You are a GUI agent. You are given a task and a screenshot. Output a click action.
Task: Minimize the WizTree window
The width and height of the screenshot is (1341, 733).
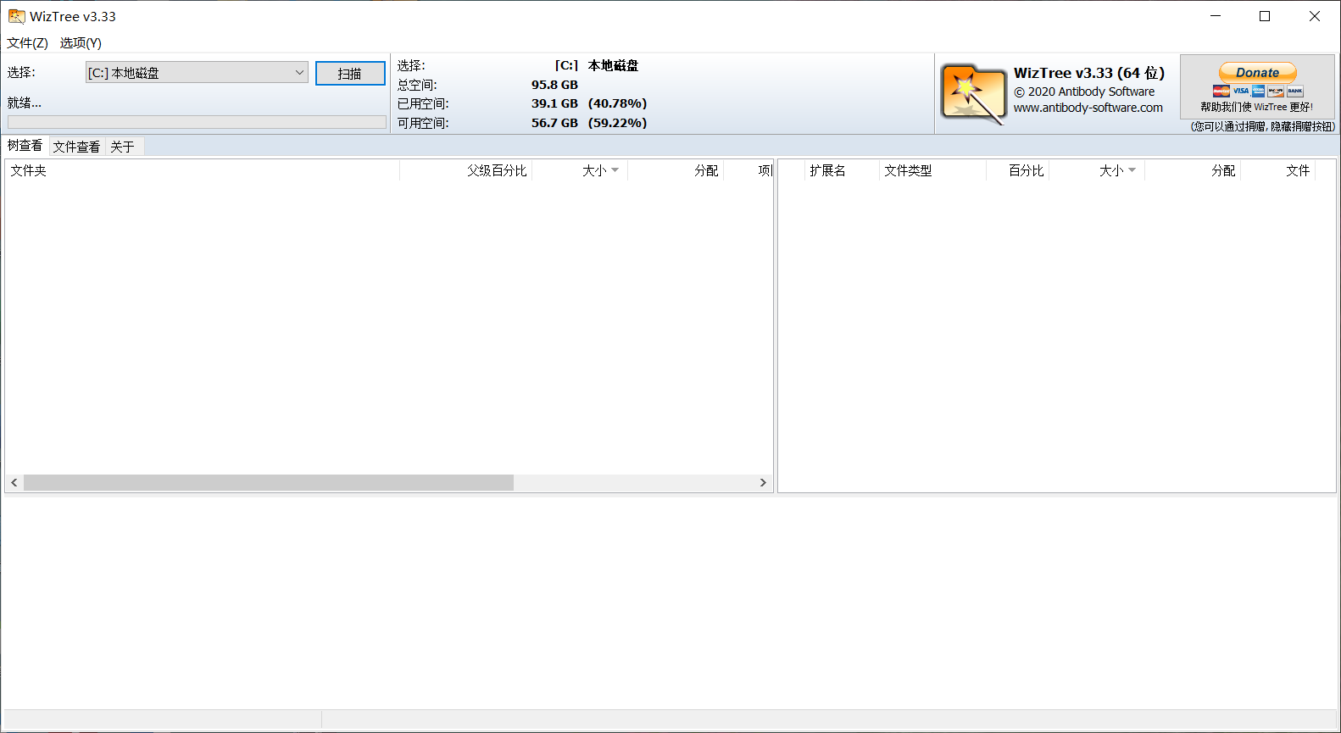click(1216, 16)
